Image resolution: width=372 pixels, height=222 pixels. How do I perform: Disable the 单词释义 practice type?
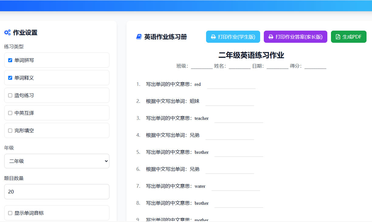10,78
